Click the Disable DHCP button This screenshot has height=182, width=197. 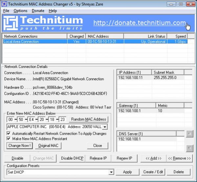point(72,158)
